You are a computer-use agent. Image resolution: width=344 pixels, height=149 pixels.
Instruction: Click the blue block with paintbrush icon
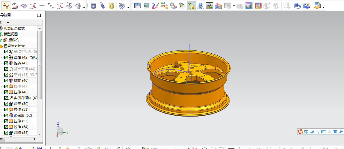click(307, 6)
